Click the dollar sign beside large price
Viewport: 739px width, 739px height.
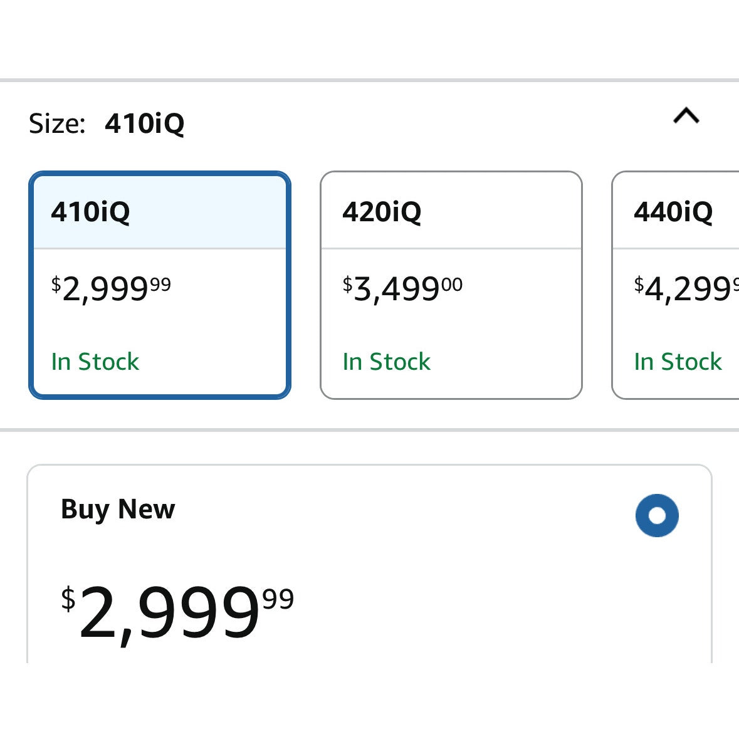click(68, 599)
